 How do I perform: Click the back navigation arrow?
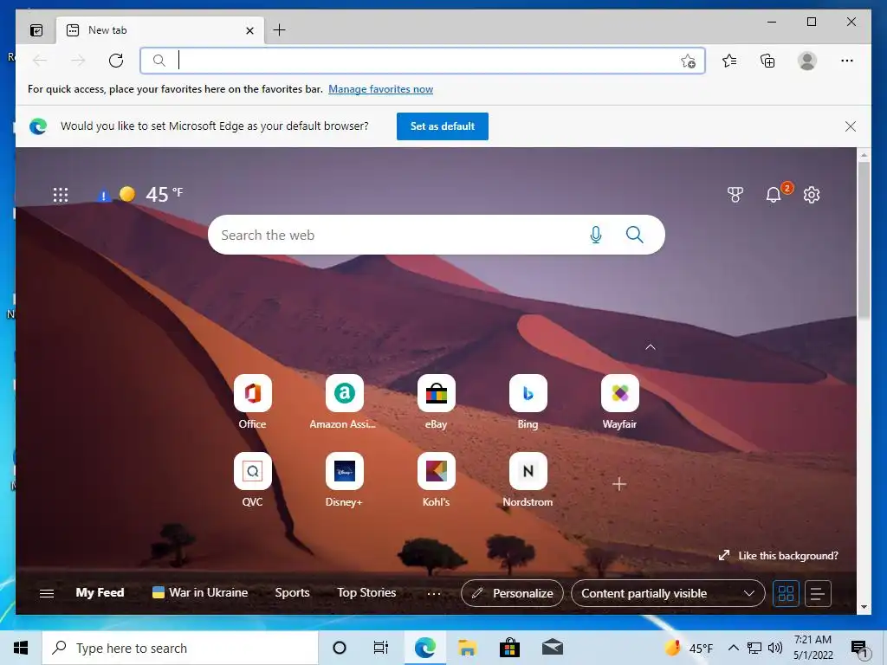pyautogui.click(x=40, y=61)
